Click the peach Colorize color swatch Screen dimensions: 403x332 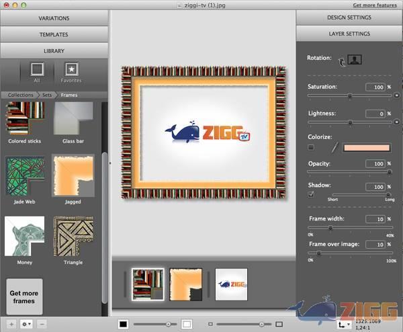click(367, 147)
